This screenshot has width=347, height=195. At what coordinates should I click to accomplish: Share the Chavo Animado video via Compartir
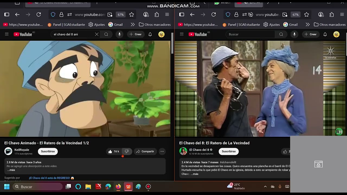click(x=145, y=151)
